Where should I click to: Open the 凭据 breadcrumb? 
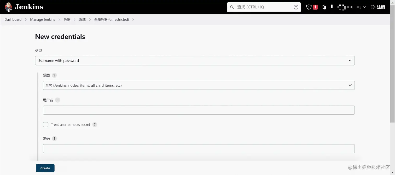coord(67,20)
